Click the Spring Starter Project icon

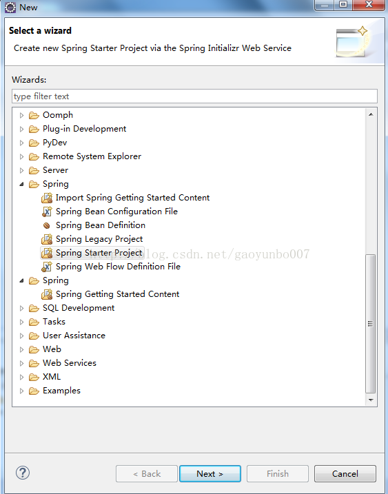[x=47, y=253]
